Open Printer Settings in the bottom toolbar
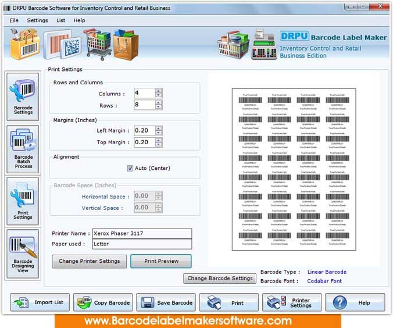 tap(292, 302)
